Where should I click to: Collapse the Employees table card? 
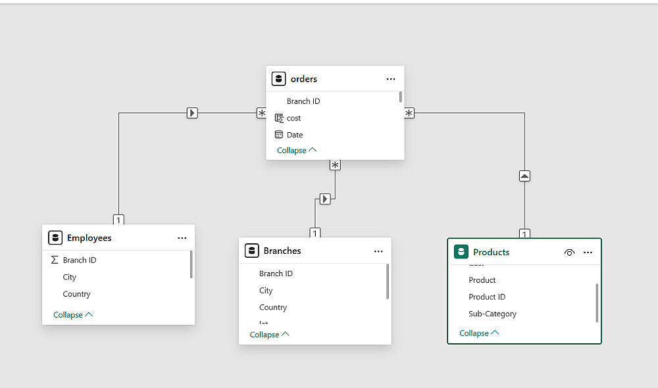click(73, 315)
